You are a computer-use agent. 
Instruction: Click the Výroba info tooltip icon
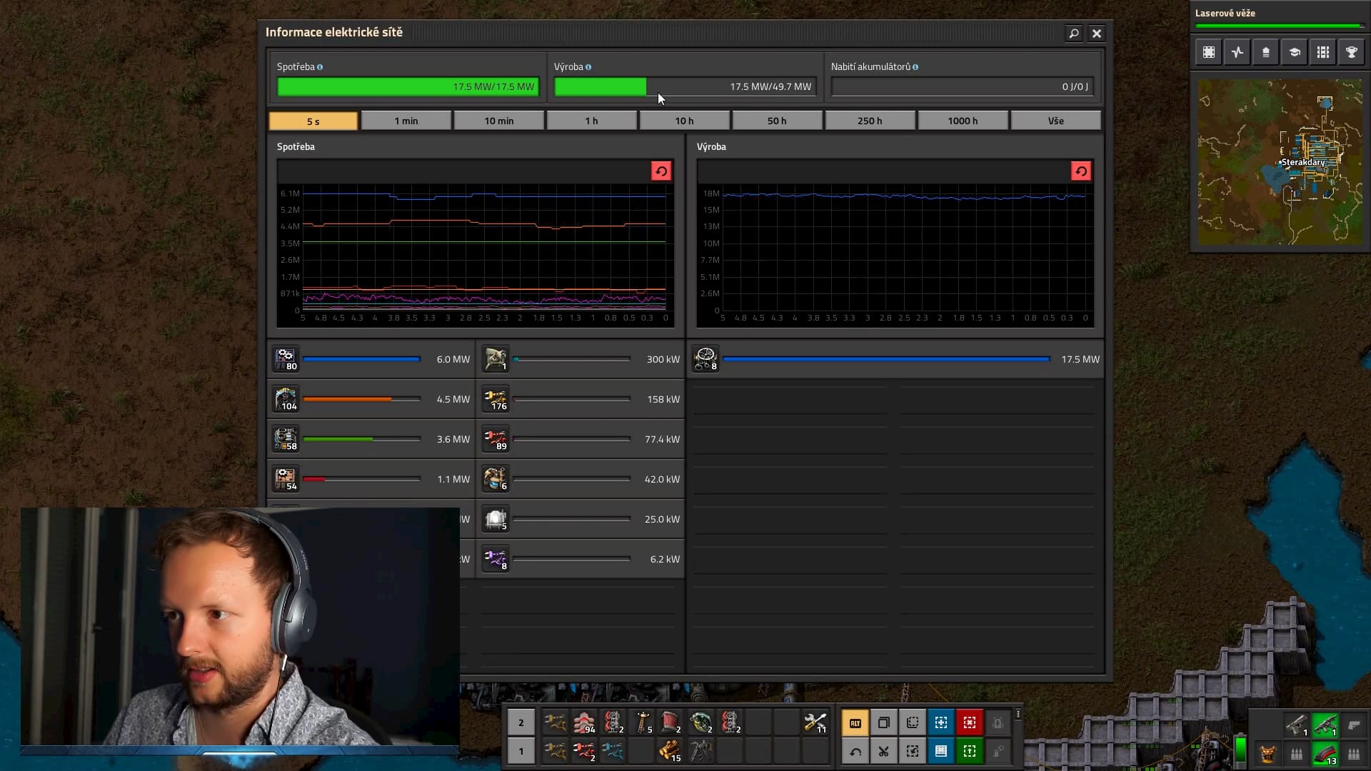tap(588, 67)
